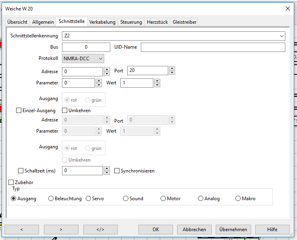Choose the Motor type radio button

[x=163, y=199]
